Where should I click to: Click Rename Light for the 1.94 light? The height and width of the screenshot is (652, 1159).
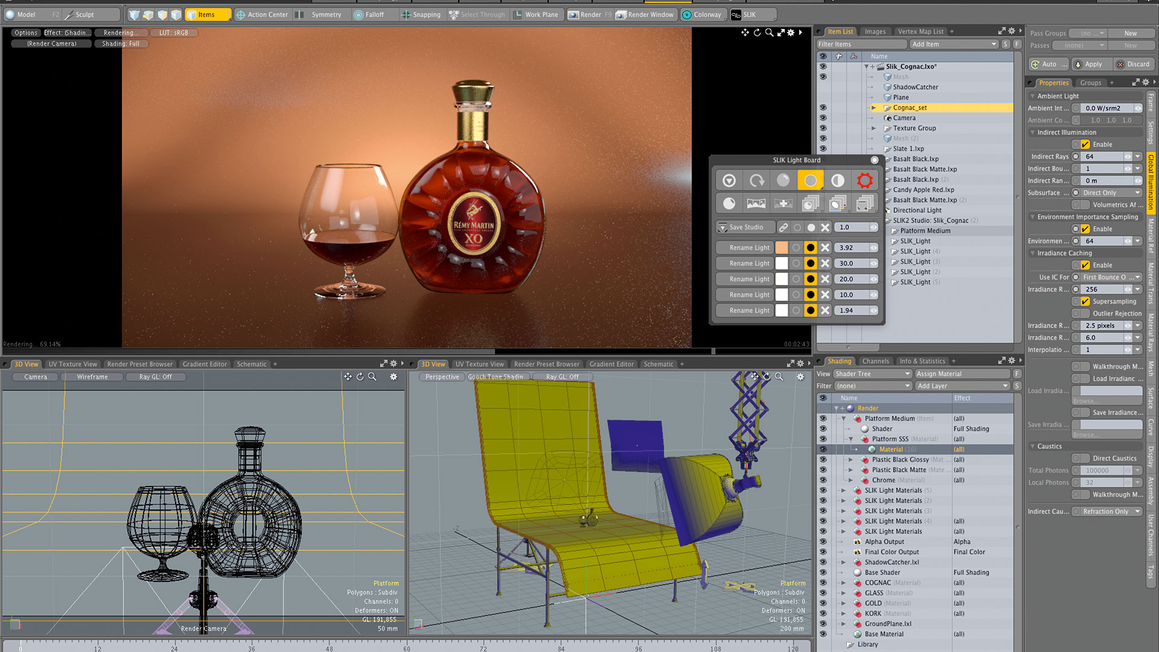pyautogui.click(x=744, y=310)
